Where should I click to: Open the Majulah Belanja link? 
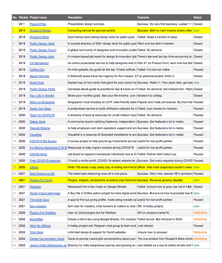(x=40, y=128)
